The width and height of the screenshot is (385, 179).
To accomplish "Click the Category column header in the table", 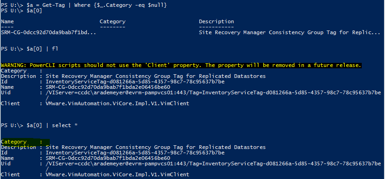I will [113, 21].
